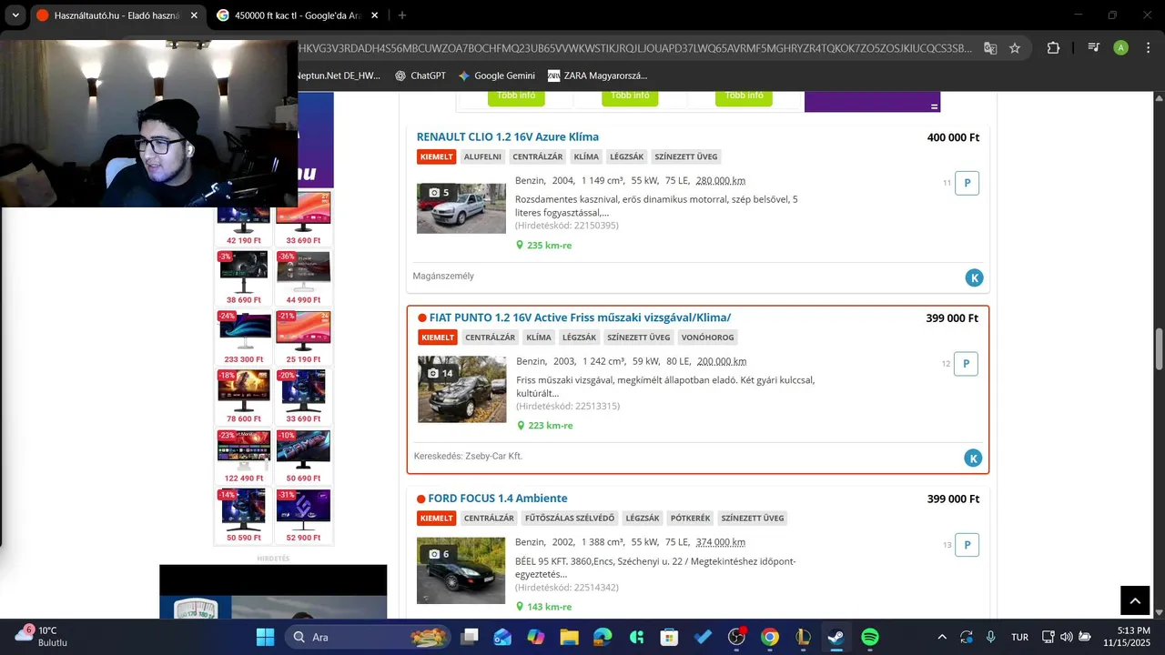The height and width of the screenshot is (655, 1165).
Task: Open TUR keyboard language selector
Action: (x=1019, y=637)
